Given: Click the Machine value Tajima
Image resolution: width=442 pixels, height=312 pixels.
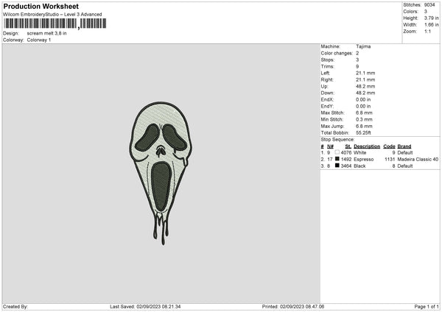Looking at the screenshot, I should click(x=363, y=46).
